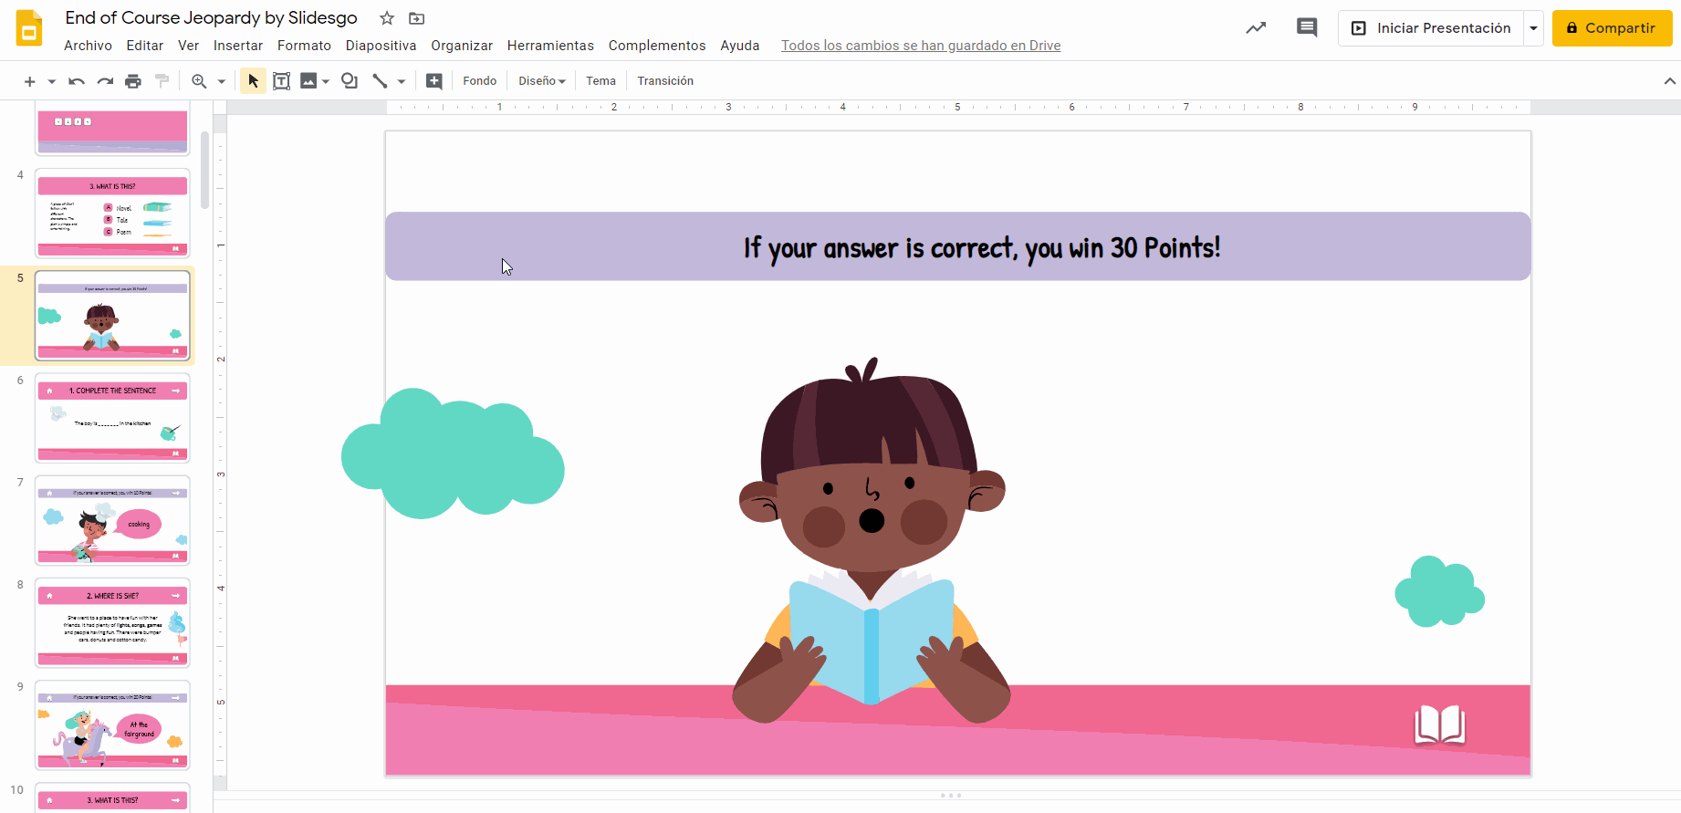This screenshot has height=813, width=1681.
Task: Click Iniciar Presentación button
Action: click(1431, 28)
